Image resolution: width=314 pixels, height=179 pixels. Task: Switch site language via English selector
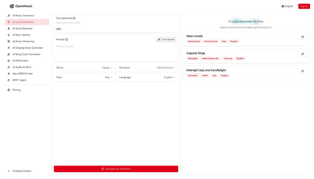(287, 6)
